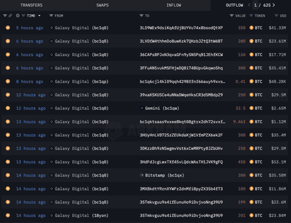Open the TOKEN column filter

click(251, 16)
